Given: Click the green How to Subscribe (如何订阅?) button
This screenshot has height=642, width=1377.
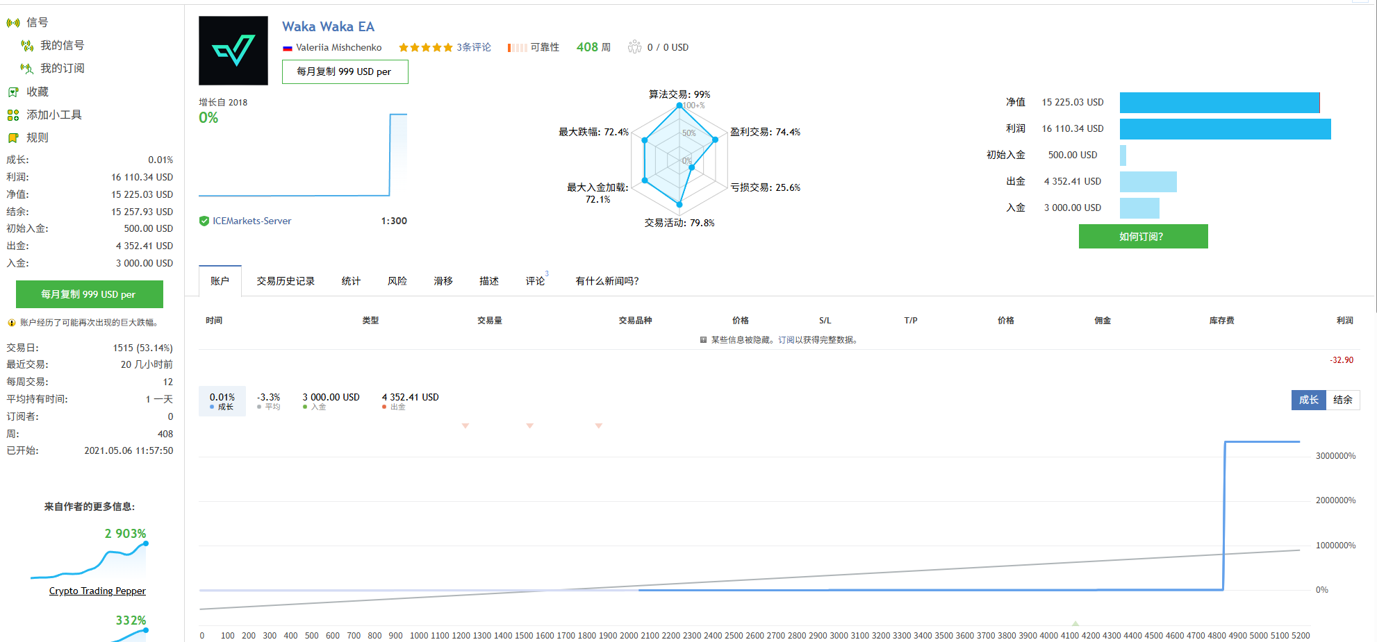Looking at the screenshot, I should click(x=1143, y=237).
